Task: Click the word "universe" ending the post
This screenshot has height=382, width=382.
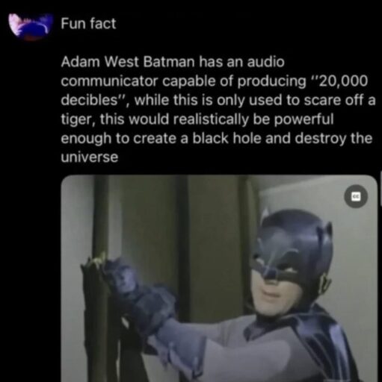Action: click(90, 157)
